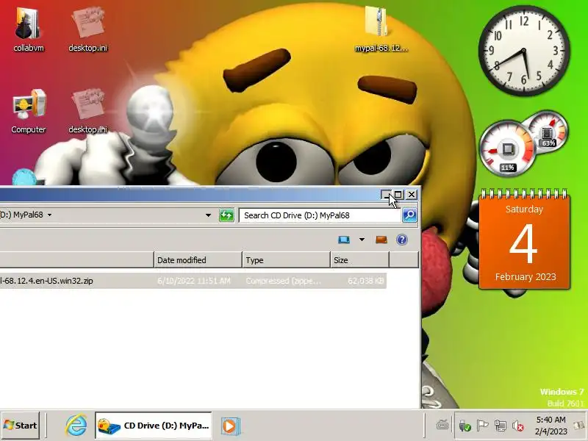
Task: Select the 68.12.4.en-US.win32.zip file row
Action: click(x=193, y=281)
